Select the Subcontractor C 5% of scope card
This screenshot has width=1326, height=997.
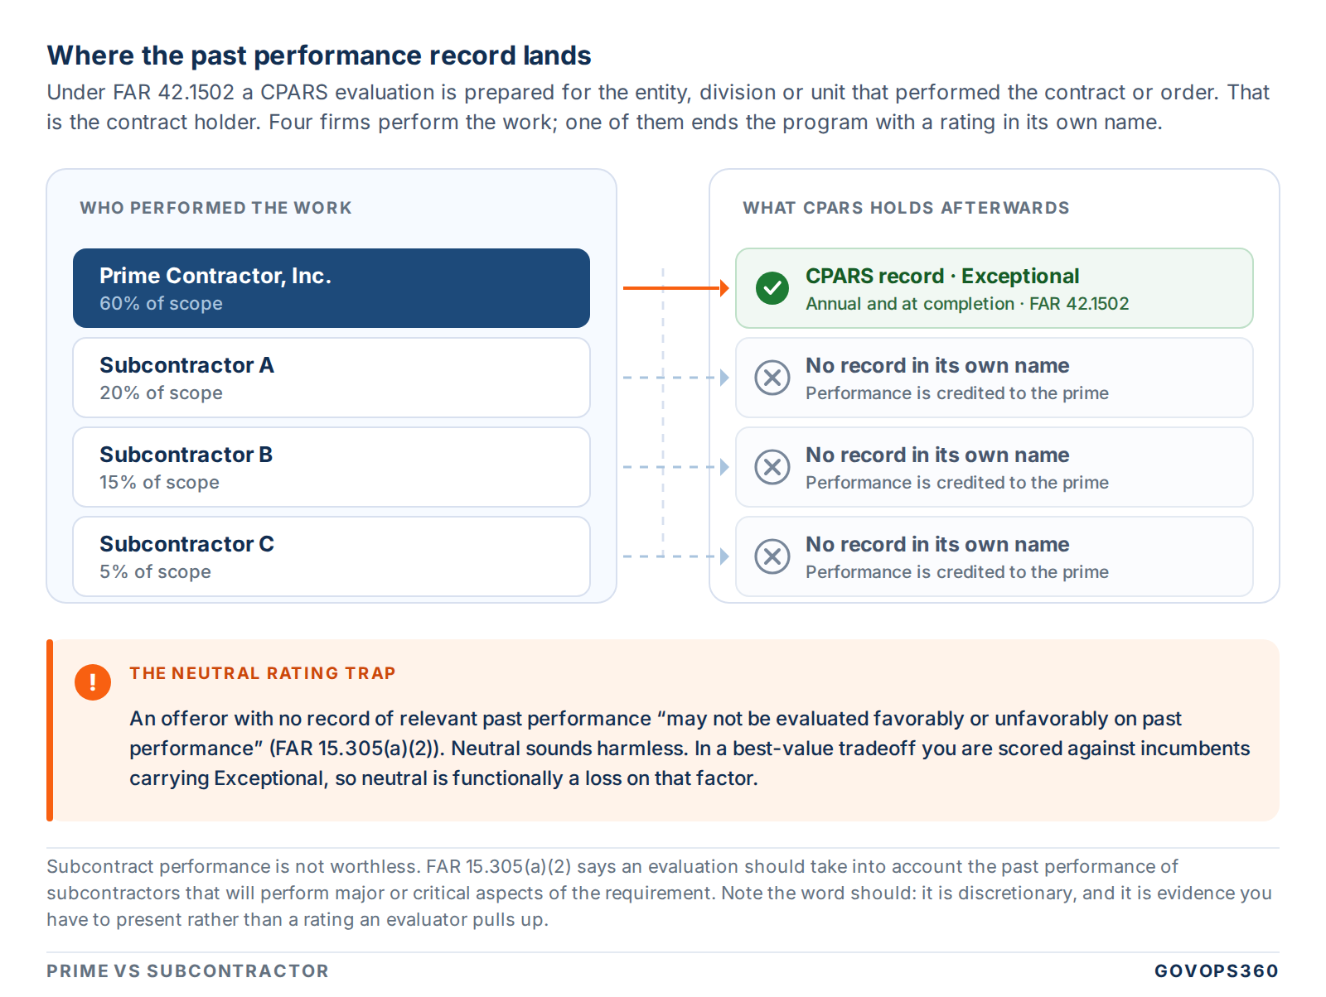coord(331,556)
